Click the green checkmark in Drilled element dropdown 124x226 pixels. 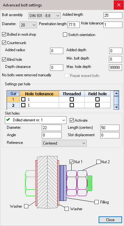coord(8,120)
